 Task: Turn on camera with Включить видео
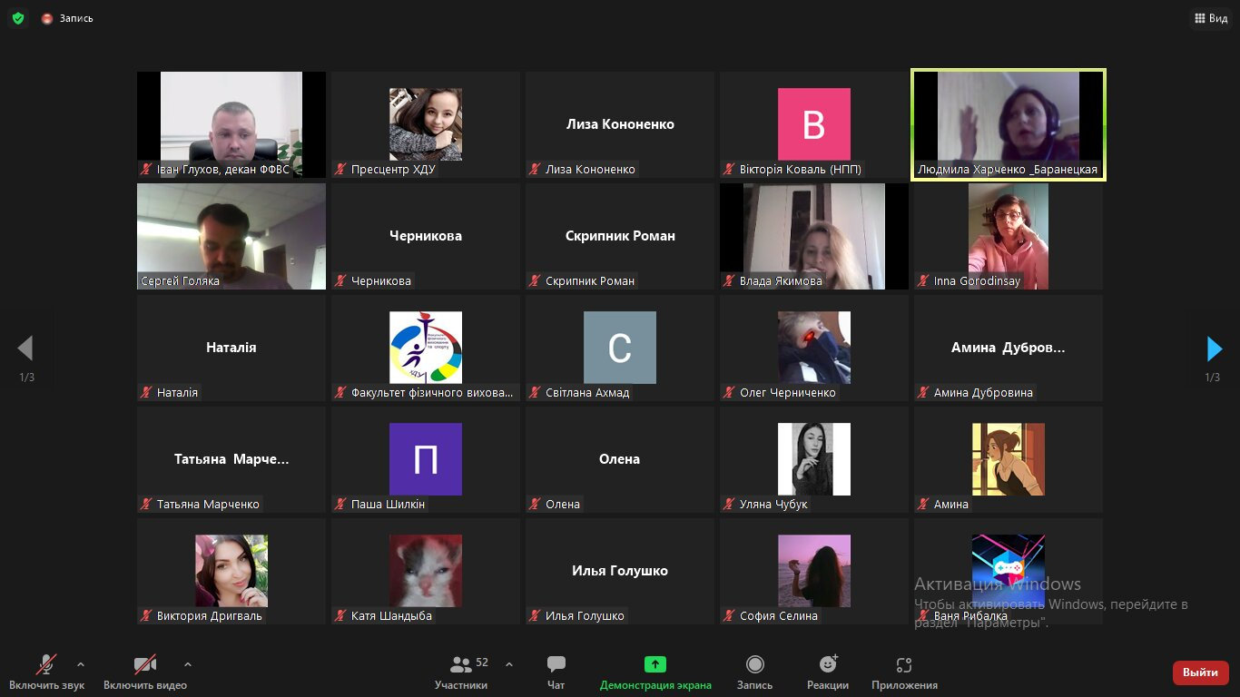(145, 672)
